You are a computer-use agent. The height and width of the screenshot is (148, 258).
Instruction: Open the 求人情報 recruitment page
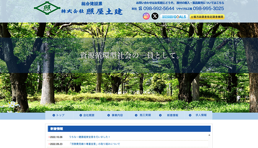tap(201, 115)
